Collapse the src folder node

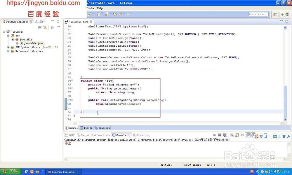tap(8, 36)
